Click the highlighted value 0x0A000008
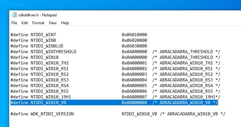This screenshot has height=127, width=241. click(134, 102)
